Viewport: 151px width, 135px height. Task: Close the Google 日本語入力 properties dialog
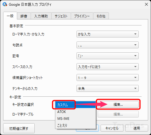pos(146,4)
